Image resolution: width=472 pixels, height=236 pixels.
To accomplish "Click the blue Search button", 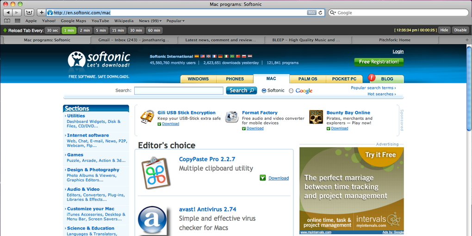I will coord(242,90).
